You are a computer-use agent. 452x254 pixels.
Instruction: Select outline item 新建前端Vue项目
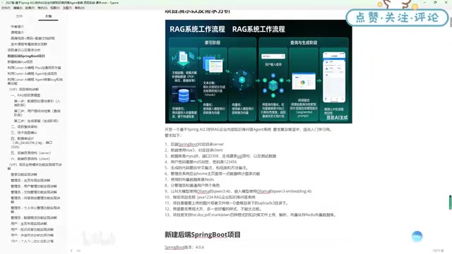click(20, 61)
